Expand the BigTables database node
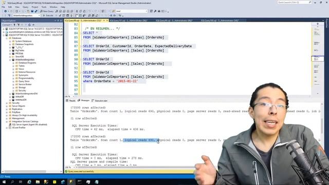This screenshot has height=185, width=329. click(10, 50)
